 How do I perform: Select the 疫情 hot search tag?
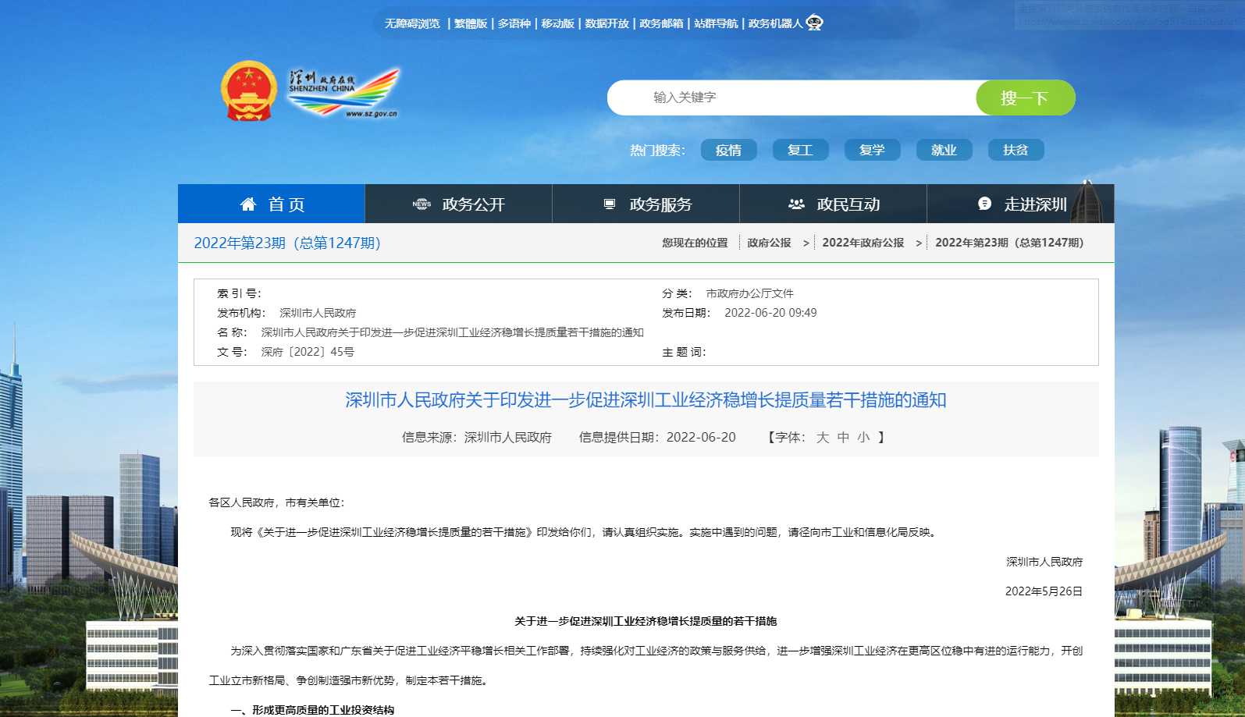coord(728,150)
